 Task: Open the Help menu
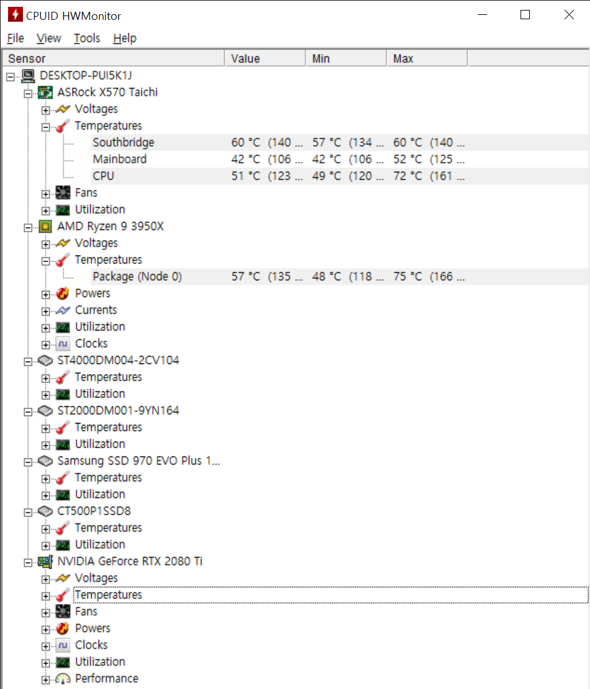pos(125,38)
